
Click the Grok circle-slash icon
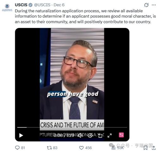click(x=146, y=5)
